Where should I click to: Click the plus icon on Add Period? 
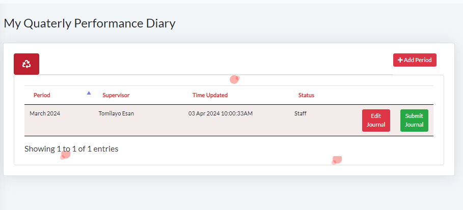[400, 60]
